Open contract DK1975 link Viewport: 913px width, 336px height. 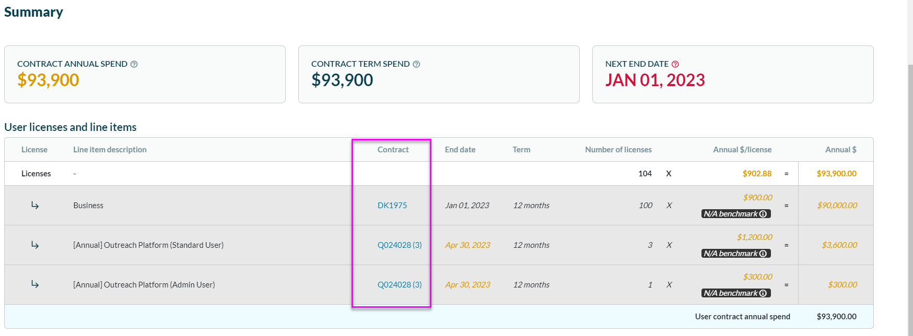(x=392, y=206)
